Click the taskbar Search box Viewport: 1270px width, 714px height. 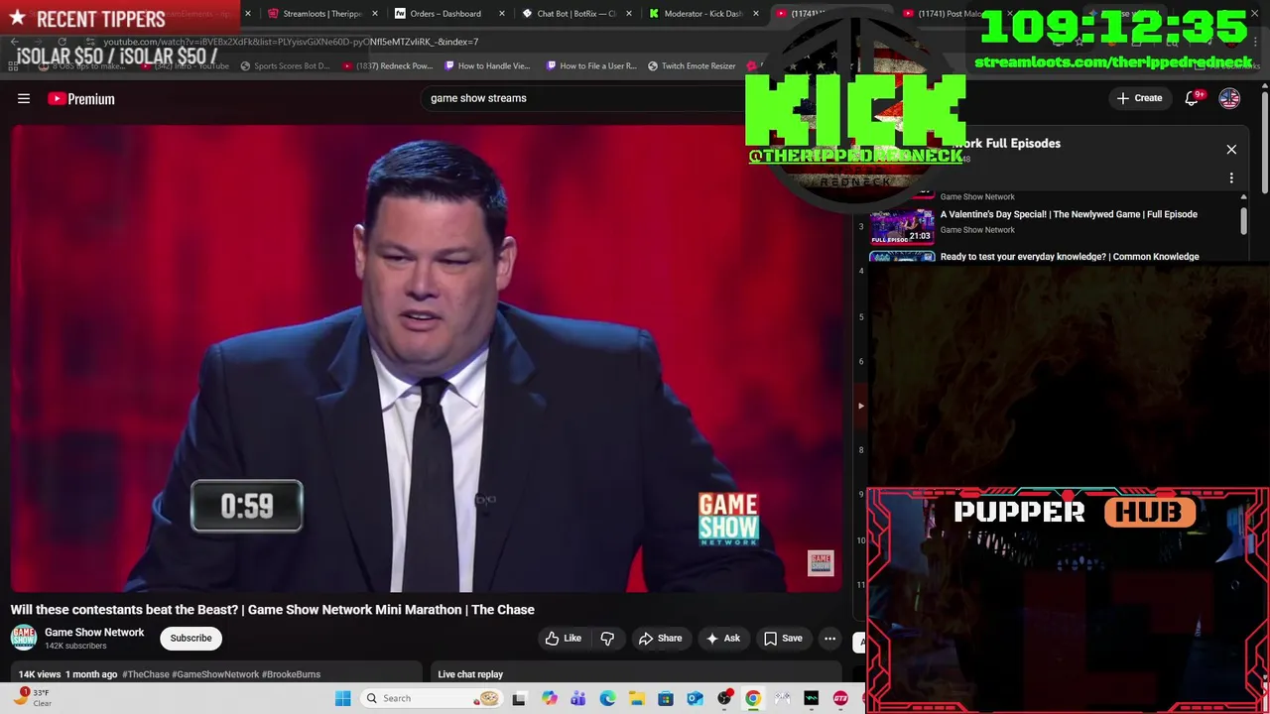tap(432, 698)
